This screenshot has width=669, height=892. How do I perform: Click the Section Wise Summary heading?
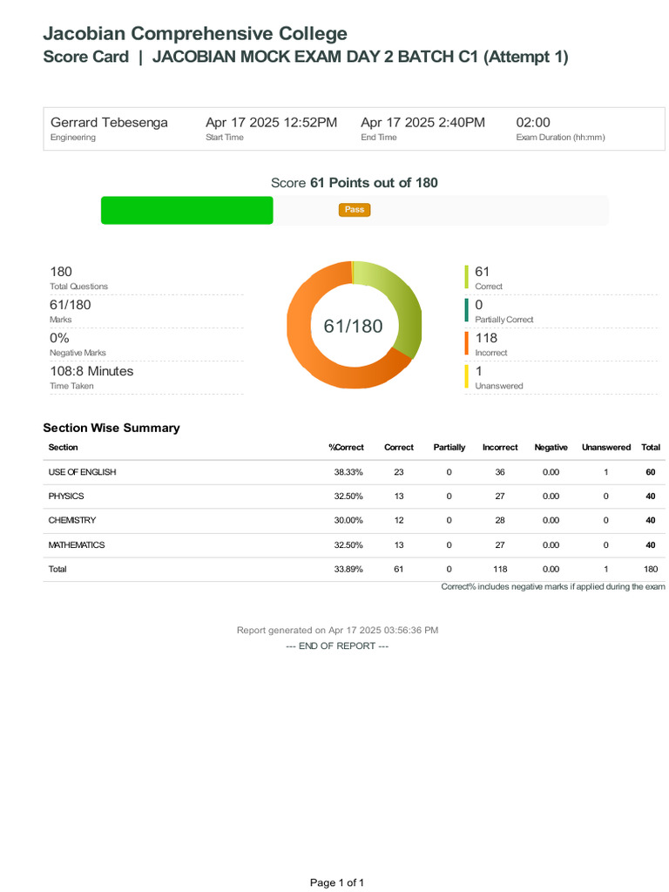click(111, 428)
